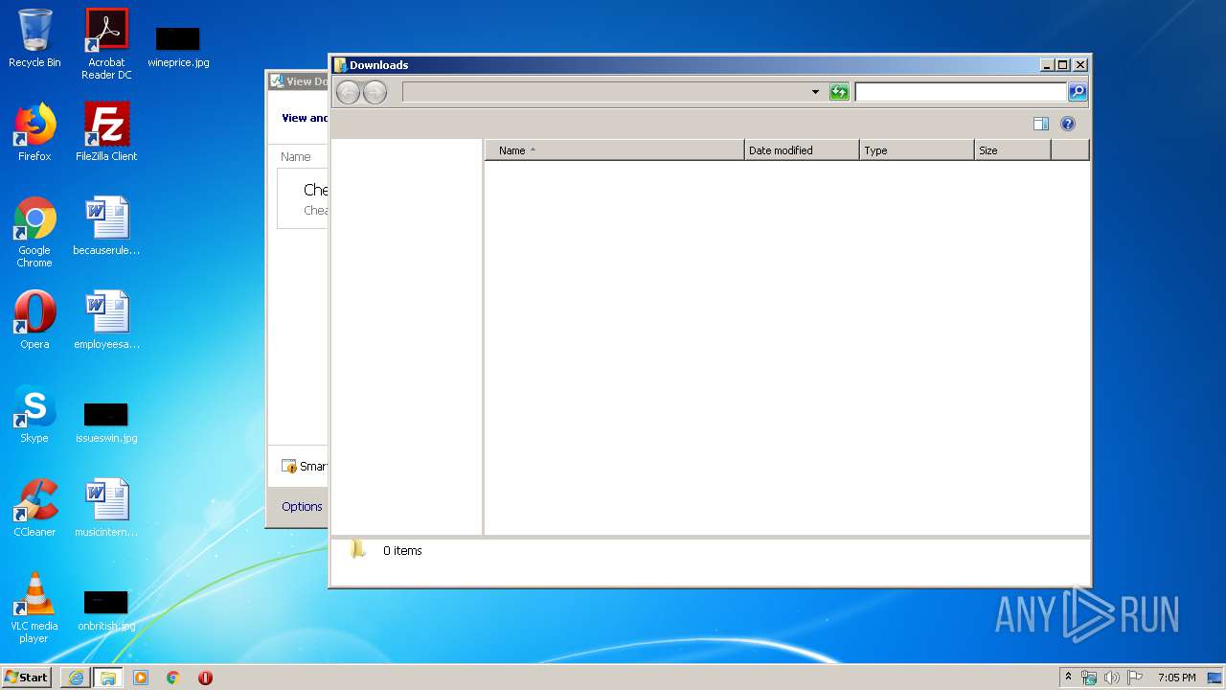This screenshot has width=1226, height=690.
Task: Click the Opera icon in the taskbar
Action: click(205, 678)
